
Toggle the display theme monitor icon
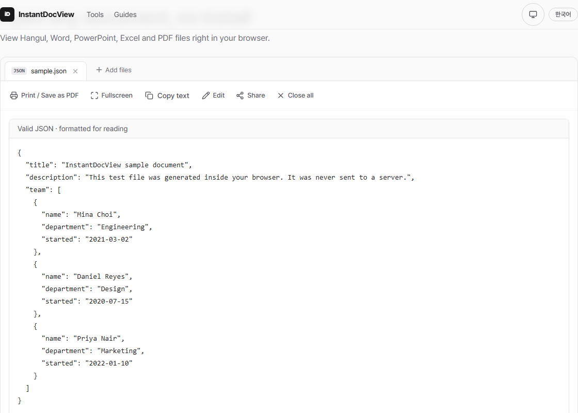[533, 14]
